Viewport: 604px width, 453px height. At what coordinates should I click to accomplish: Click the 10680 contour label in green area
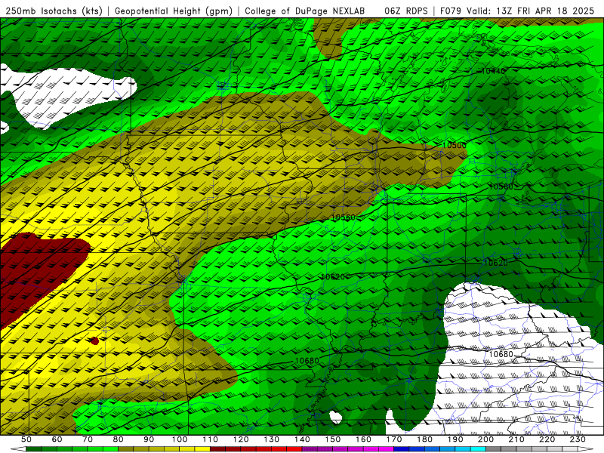307,361
